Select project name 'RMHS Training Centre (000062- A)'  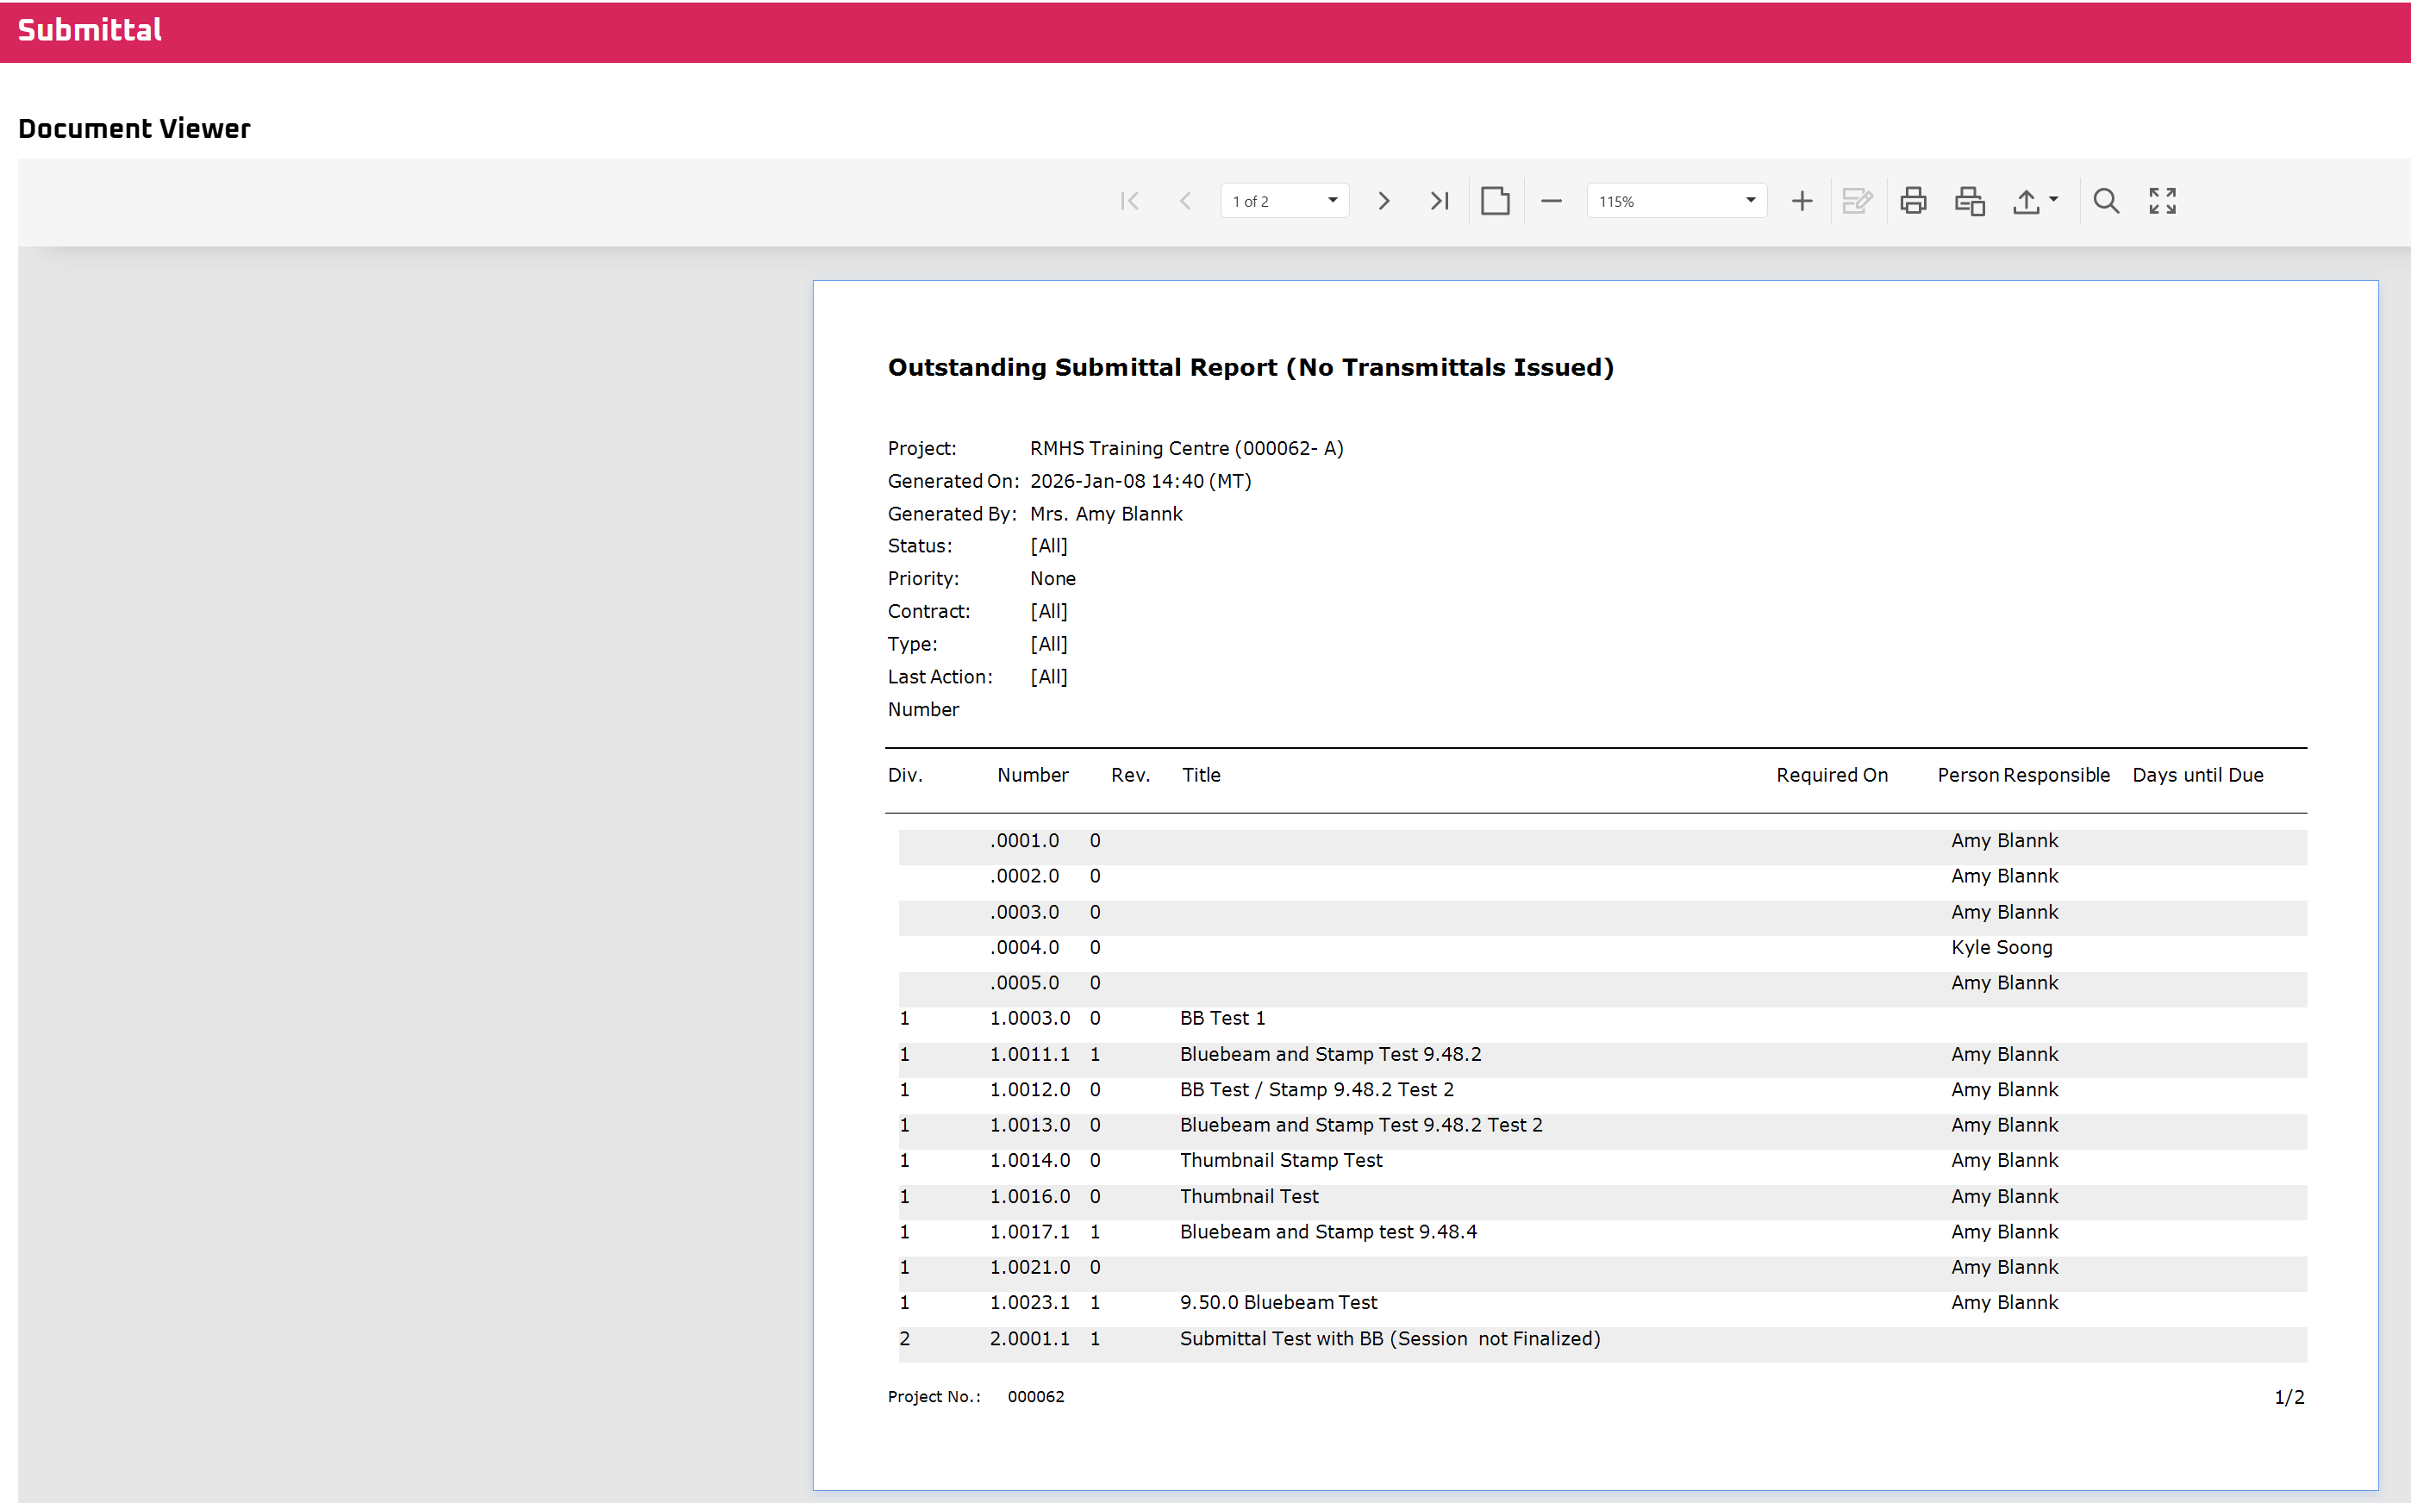[x=1186, y=448]
